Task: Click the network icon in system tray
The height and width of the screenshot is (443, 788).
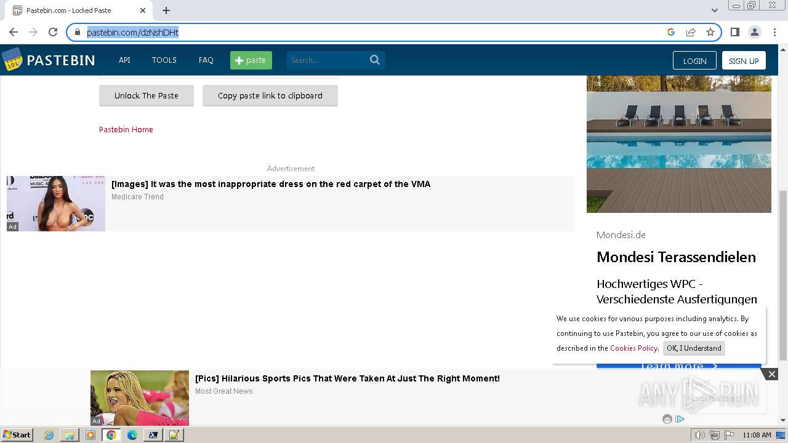Action: tap(715, 435)
